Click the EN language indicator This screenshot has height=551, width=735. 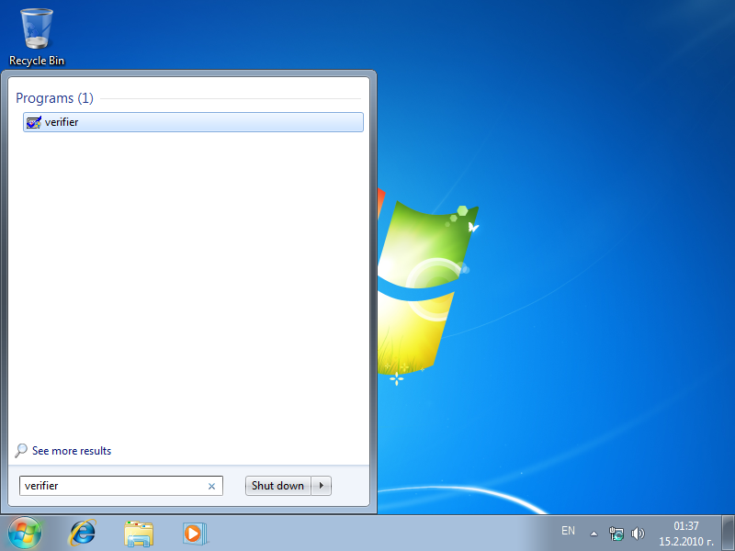coord(568,531)
